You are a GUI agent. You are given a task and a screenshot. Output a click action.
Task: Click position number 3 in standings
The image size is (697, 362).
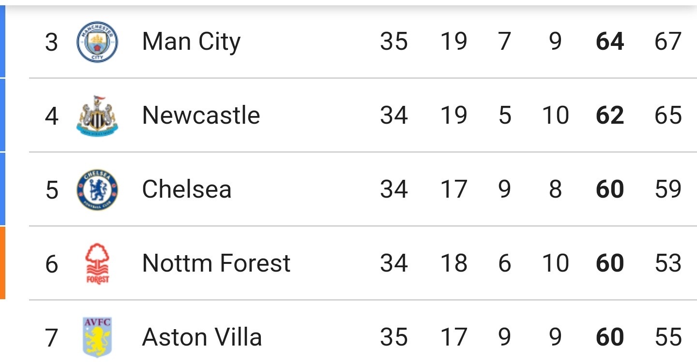tap(51, 42)
